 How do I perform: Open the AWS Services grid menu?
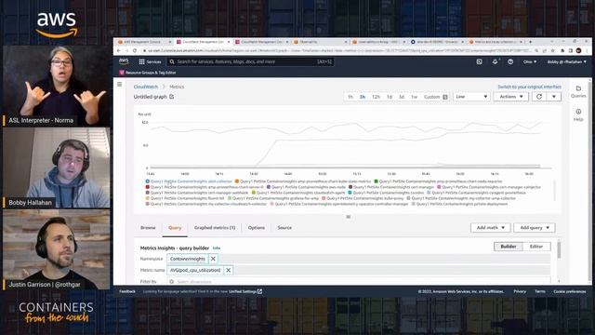[151, 61]
